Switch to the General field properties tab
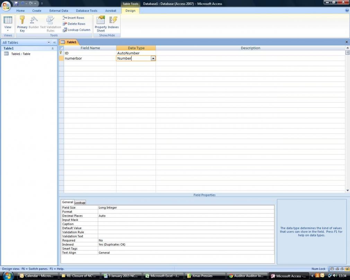350x280 pixels. pos(68,202)
